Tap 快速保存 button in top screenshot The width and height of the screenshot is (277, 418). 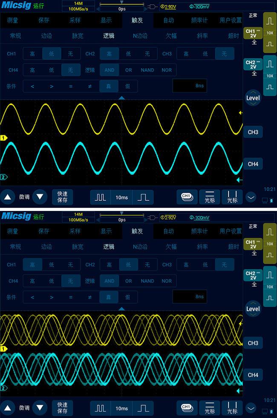62,197
